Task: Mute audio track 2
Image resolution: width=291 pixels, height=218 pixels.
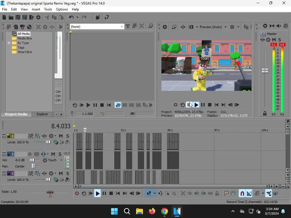Action: 53,154
